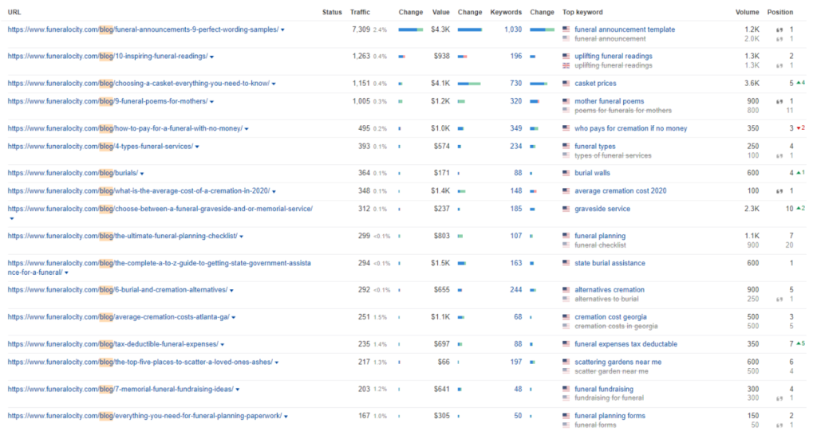Viewport: 817px width, 439px height.
Task: Click the $1.5K value cell
Action: coord(440,263)
